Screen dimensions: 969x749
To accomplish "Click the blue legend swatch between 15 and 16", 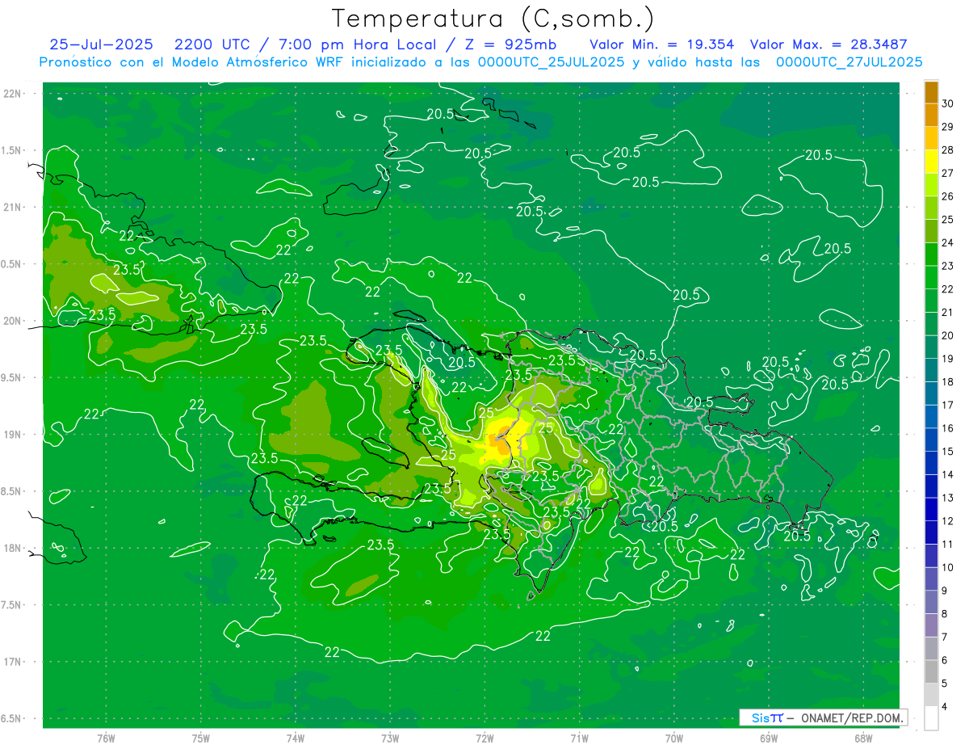I will pos(931,440).
